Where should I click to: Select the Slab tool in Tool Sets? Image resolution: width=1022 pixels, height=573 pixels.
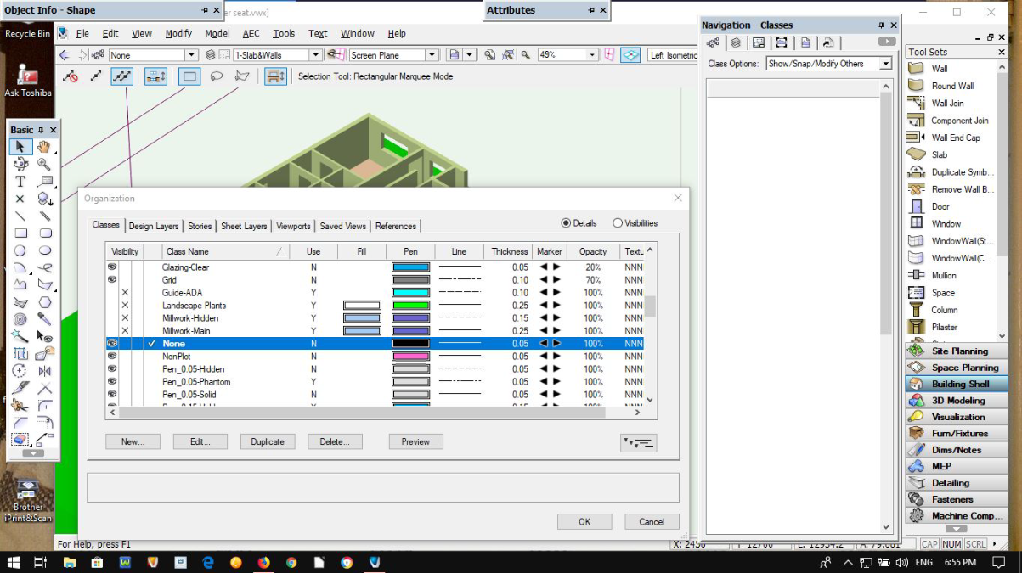(939, 155)
